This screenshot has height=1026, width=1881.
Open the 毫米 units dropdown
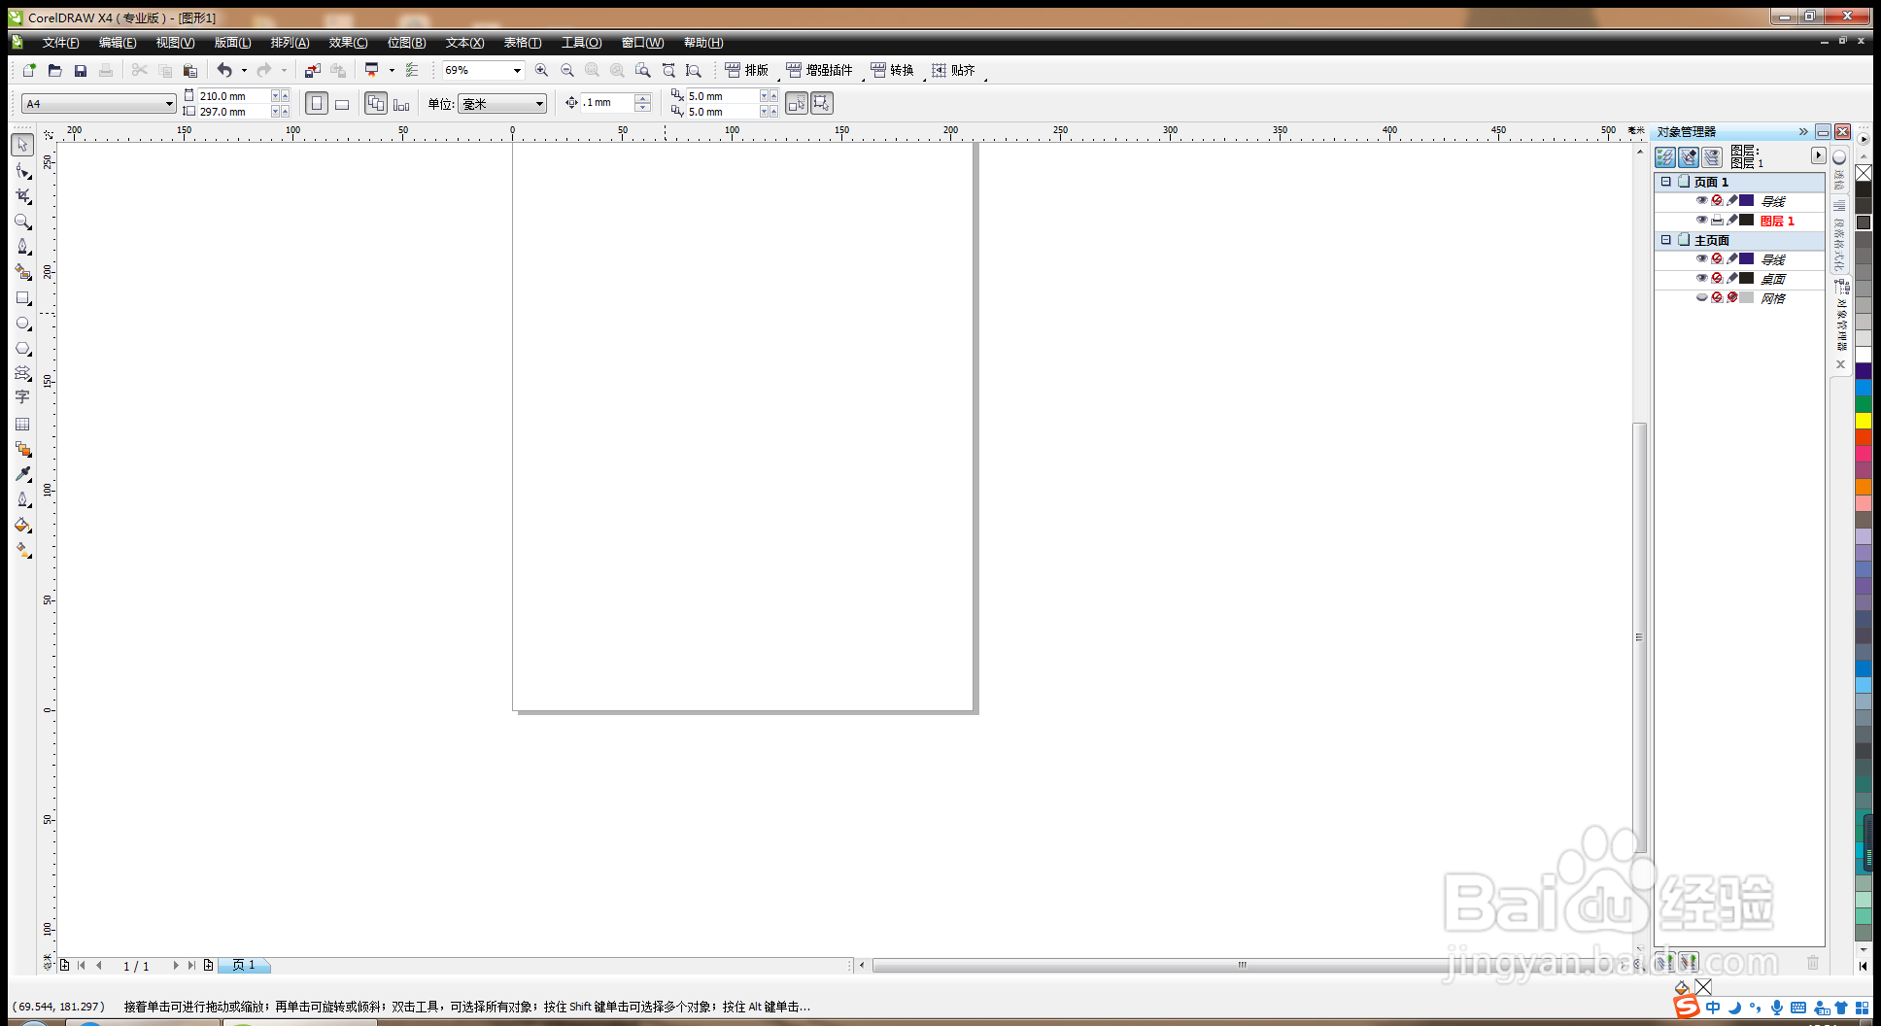[539, 104]
